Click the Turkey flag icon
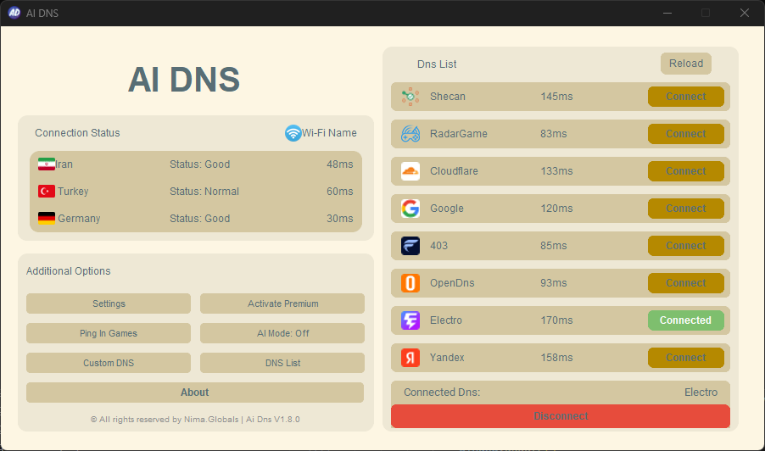Screen dimensions: 765x451 pyautogui.click(x=47, y=191)
